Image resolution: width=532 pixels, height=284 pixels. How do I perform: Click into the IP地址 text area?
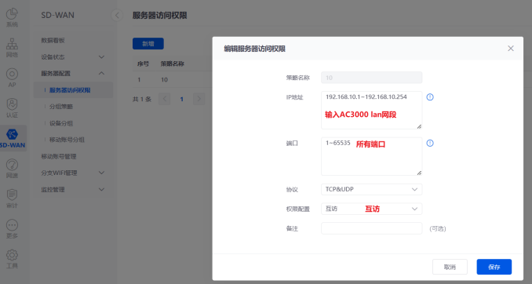click(371, 110)
